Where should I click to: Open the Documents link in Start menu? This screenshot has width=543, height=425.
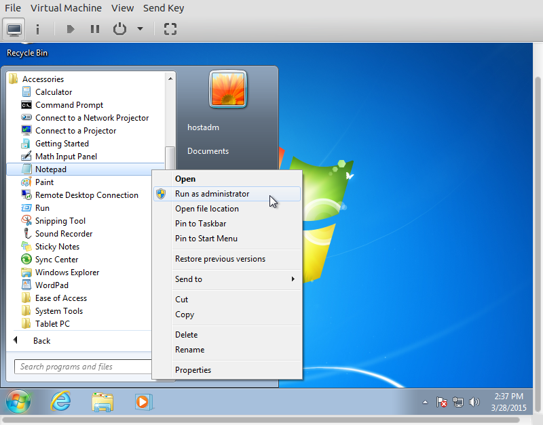208,151
